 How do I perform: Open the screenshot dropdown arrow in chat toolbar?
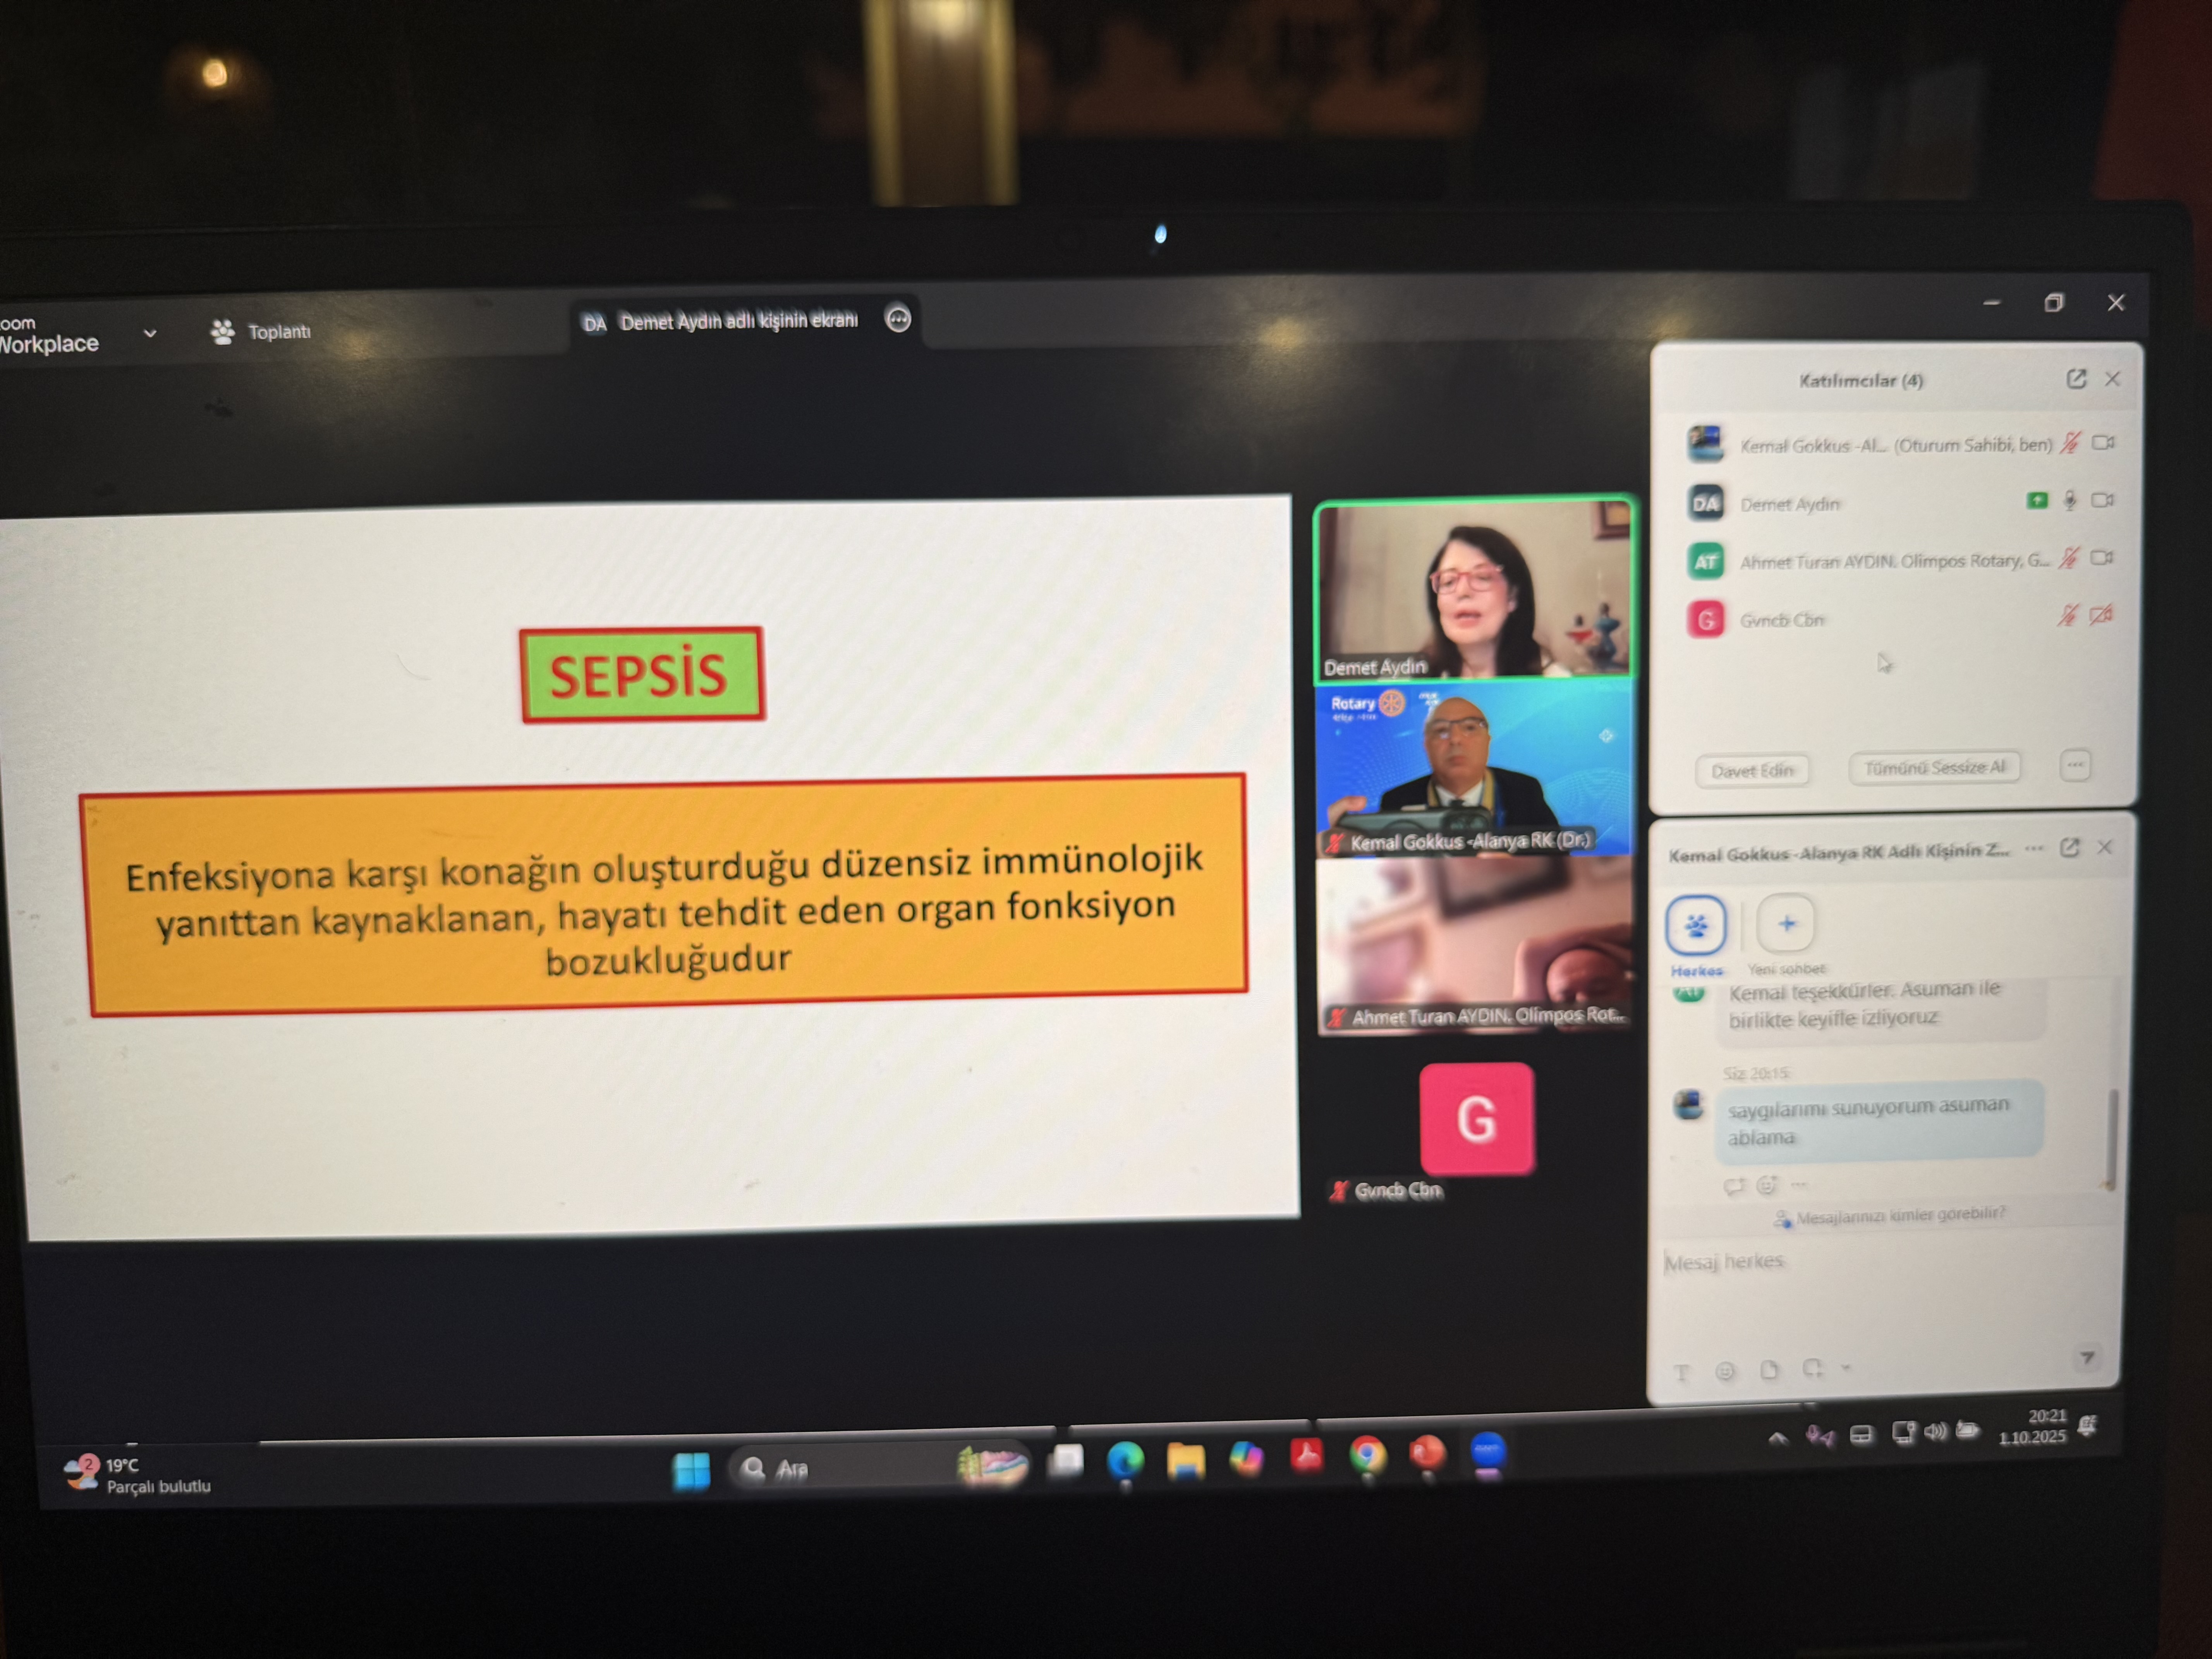point(1846,1367)
